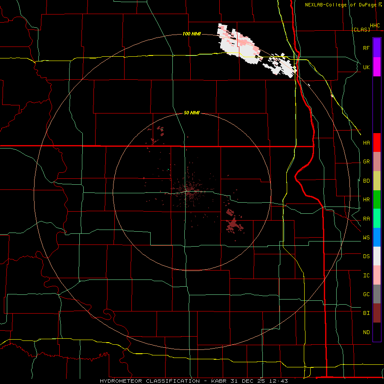Click the HHC product label
This screenshot has height=384, width=384.
(375, 26)
